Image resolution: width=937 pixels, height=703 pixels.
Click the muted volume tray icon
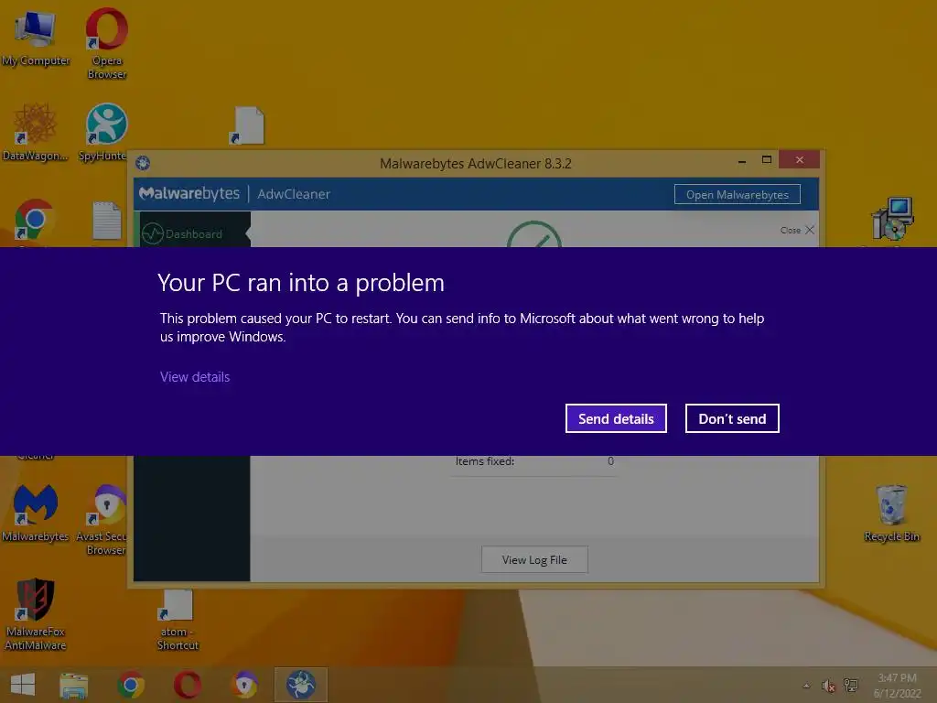tap(827, 686)
